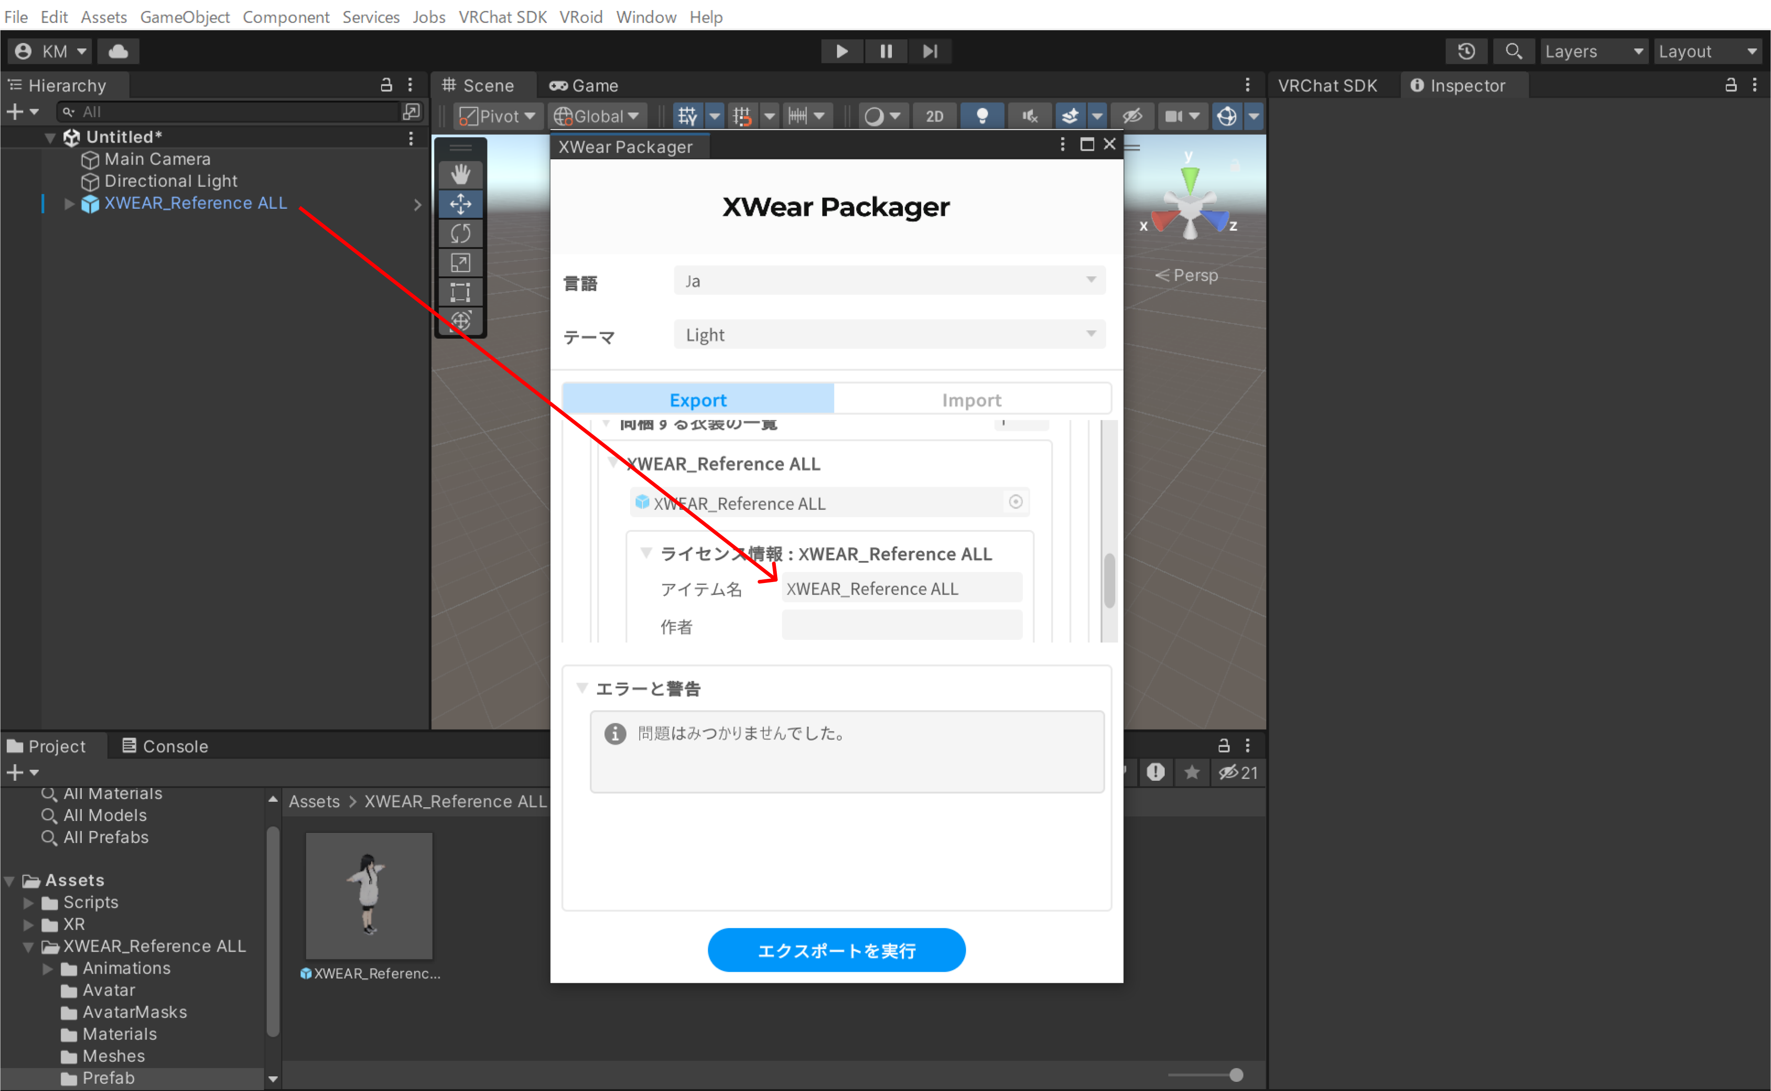Open the 言語 language dropdown
Image resolution: width=1771 pixels, height=1091 pixels.
pos(889,281)
